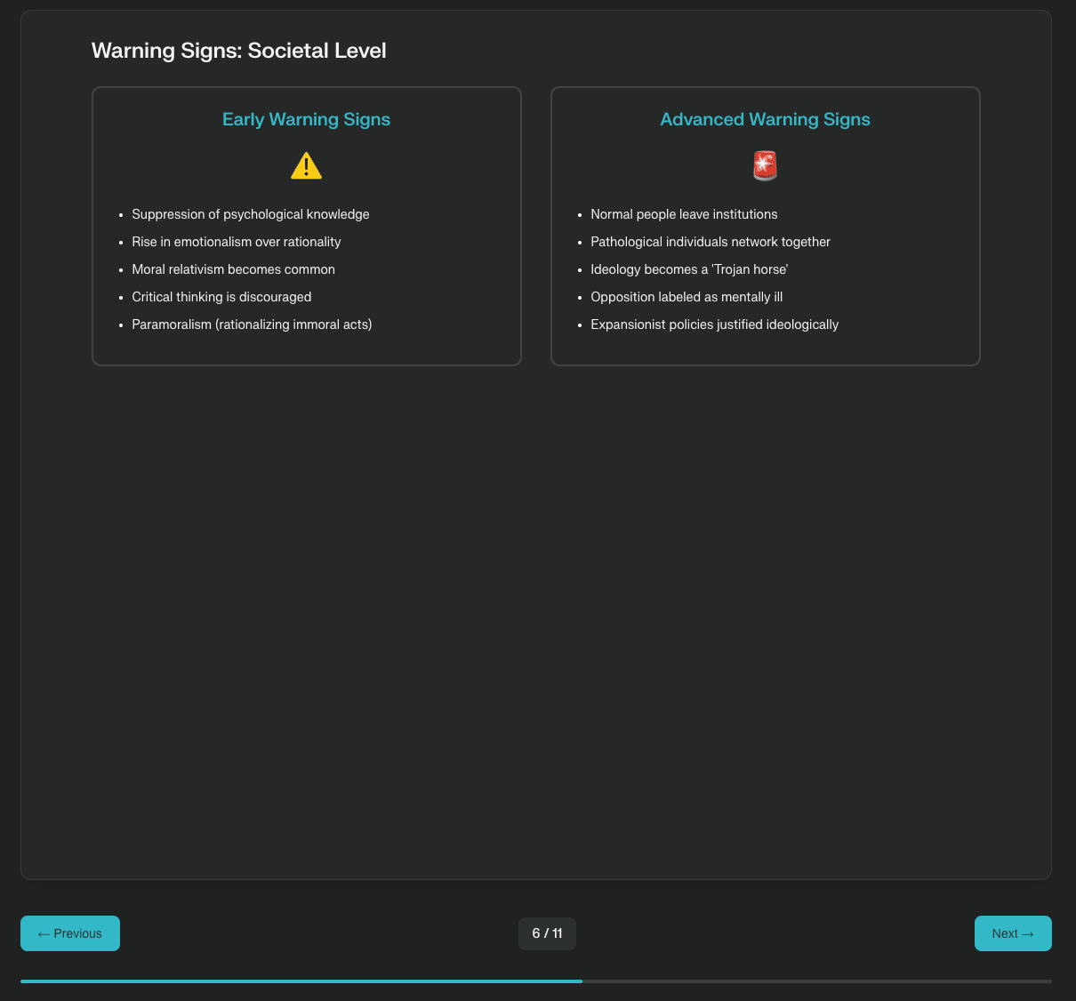This screenshot has width=1076, height=1001.
Task: Click the Warning Signs: Societal Level title
Action: pos(238,51)
